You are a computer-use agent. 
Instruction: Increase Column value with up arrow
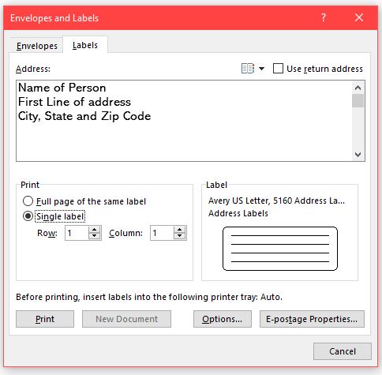tap(179, 230)
